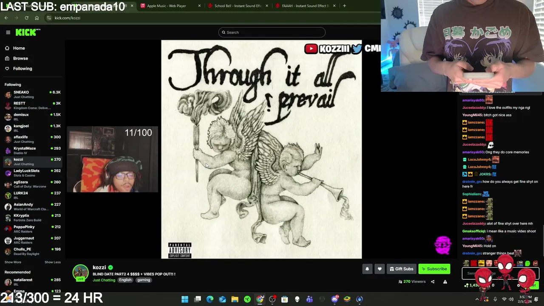Click the green Subscribe button
Image resolution: width=544 pixels, height=306 pixels.
(x=434, y=269)
